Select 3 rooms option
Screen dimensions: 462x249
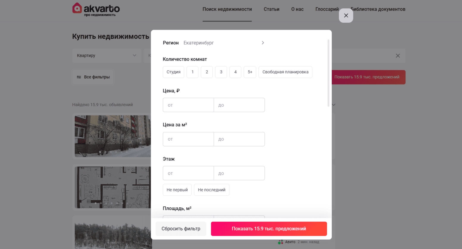pos(221,72)
